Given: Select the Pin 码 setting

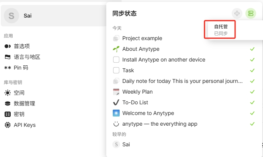Looking at the screenshot, I should (16, 68).
